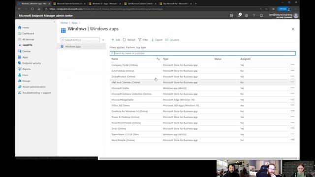Viewport: 315px width, 177px height.
Task: Select Windows apps in the blade menu
Action: point(81,46)
